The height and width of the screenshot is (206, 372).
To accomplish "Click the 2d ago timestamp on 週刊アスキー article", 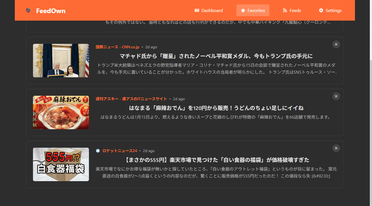I will point(179,99).
